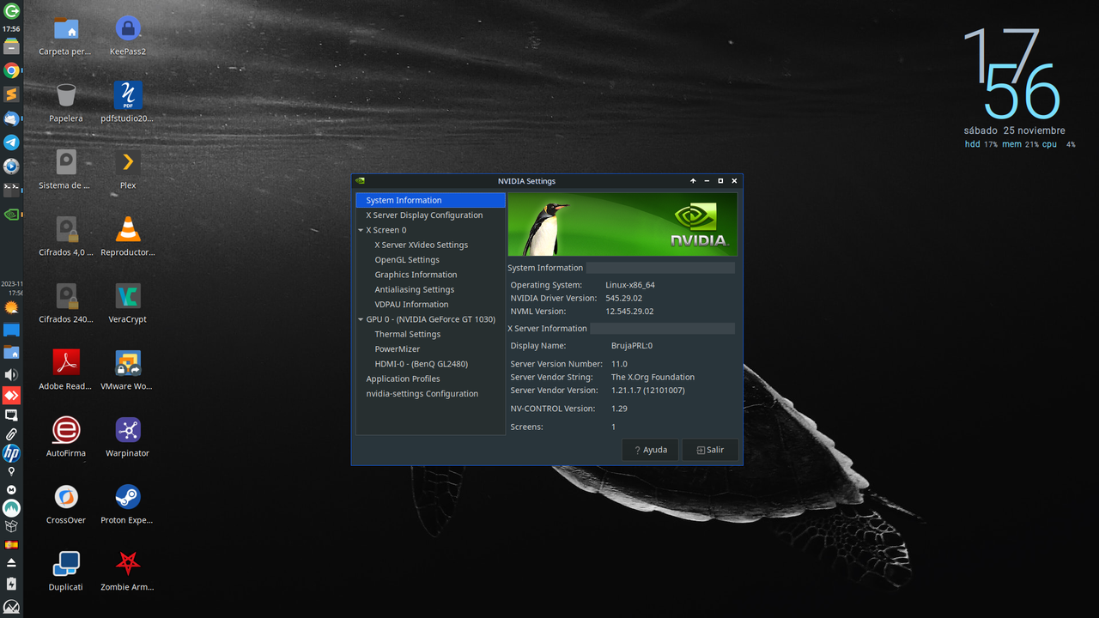Click the NVIDIA Settings window menu icon
Image resolution: width=1099 pixels, height=618 pixels.
pos(361,181)
